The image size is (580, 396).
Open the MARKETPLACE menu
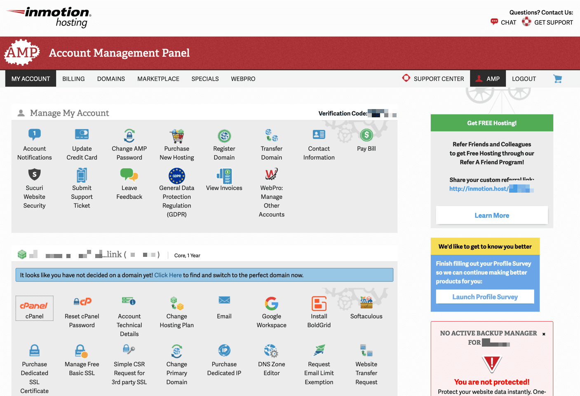pos(158,79)
